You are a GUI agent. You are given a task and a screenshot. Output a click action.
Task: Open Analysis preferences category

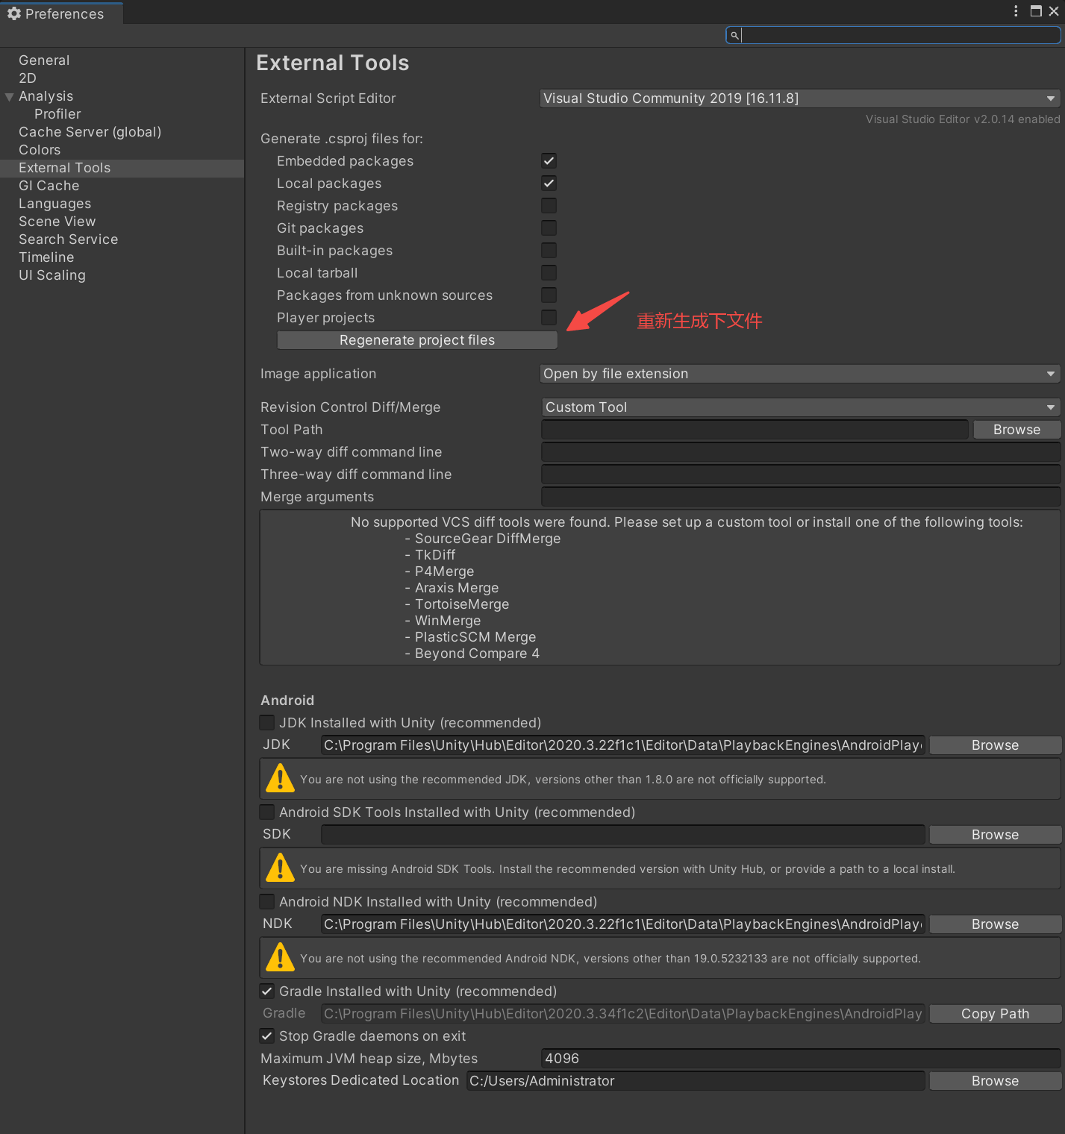click(x=46, y=96)
